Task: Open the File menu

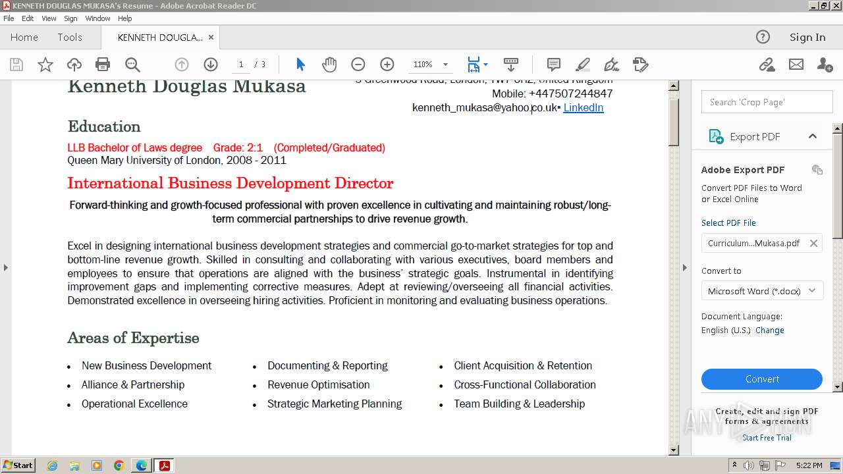Action: click(9, 18)
